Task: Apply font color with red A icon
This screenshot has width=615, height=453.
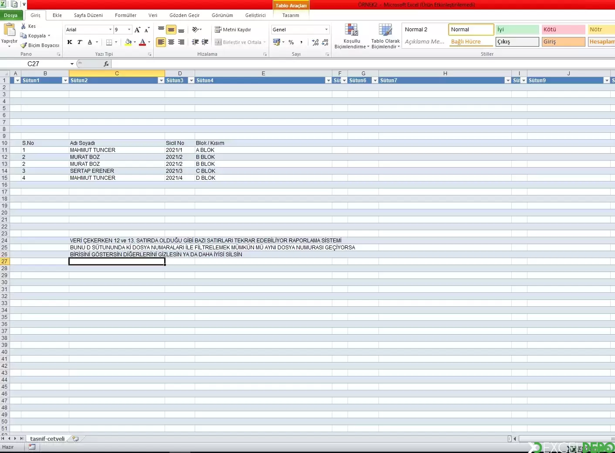Action: [x=142, y=42]
